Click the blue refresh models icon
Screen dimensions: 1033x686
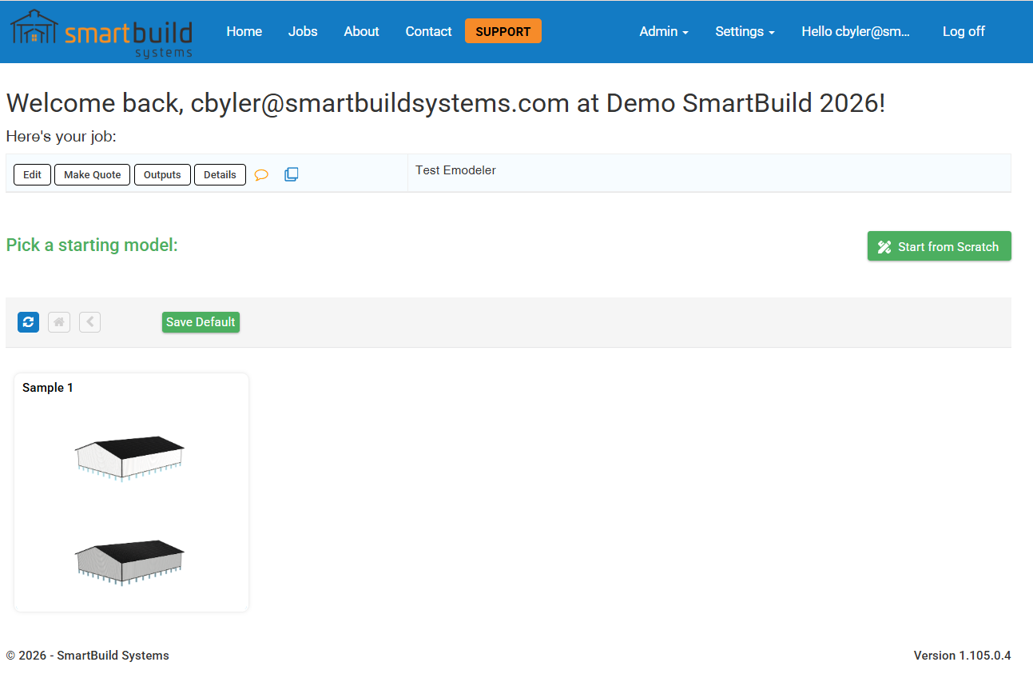pyautogui.click(x=28, y=322)
